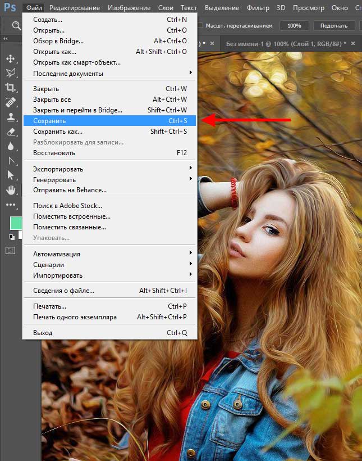Choose Выход menu entry
The width and height of the screenshot is (362, 461).
tap(109, 333)
